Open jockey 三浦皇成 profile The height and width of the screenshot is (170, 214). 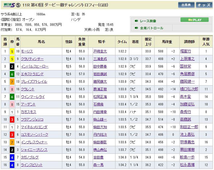tap(100, 59)
